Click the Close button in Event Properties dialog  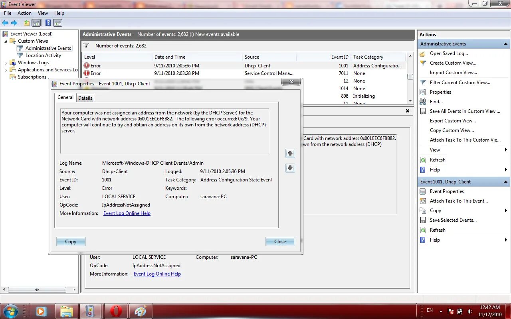click(x=280, y=242)
